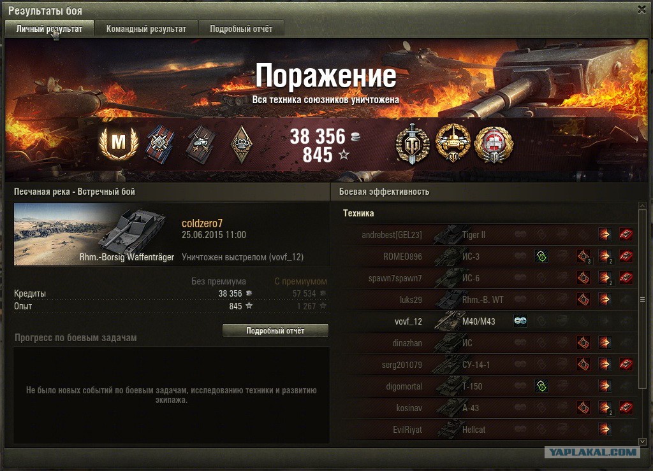
Task: Click the destroyed-tank icon in Tiger II row
Action: (626, 234)
